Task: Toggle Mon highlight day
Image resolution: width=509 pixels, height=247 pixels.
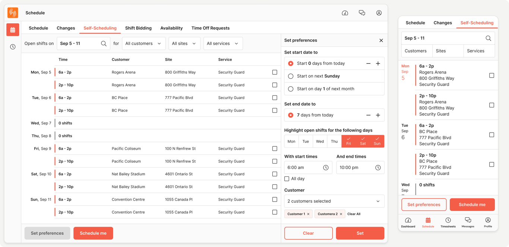Action: click(291, 141)
